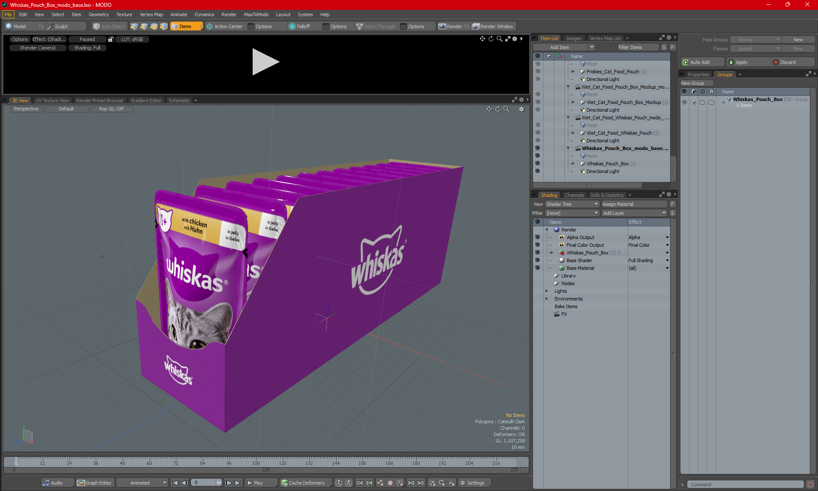Switch to the Properties tab
Viewport: 818px width, 491px height.
coord(698,75)
